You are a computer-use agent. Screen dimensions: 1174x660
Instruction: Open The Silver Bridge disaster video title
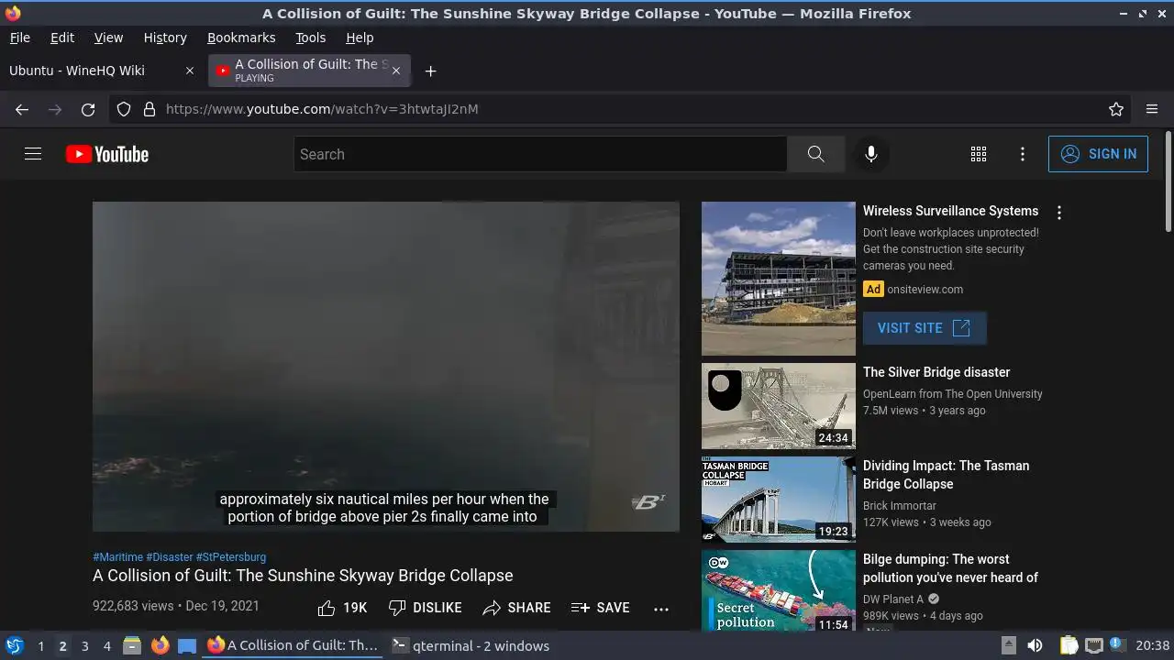(936, 372)
